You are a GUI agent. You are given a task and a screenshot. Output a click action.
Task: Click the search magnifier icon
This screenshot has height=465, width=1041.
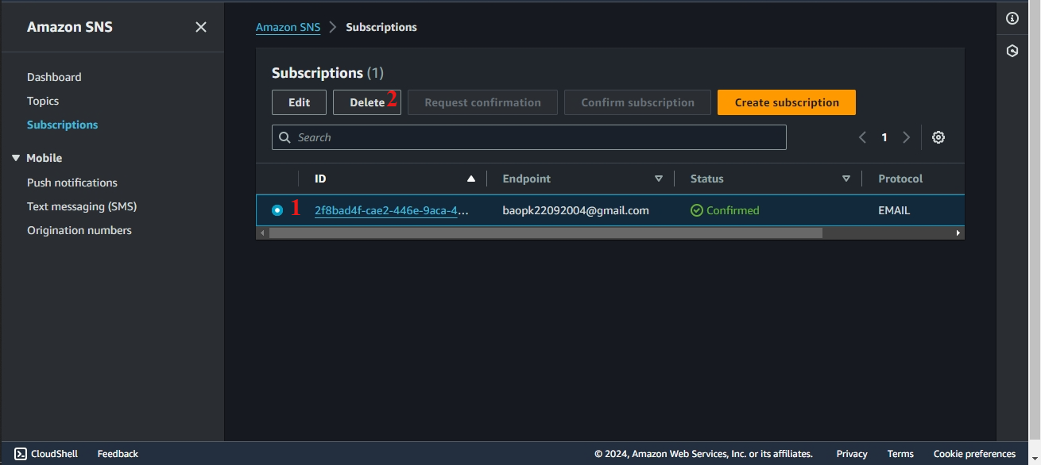[x=285, y=137]
